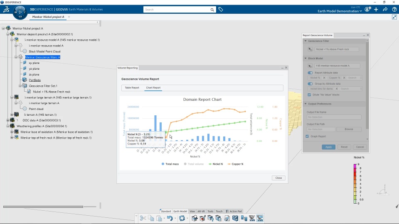399x224 pixels.
Task: Toggle Total mass series in legend
Action: click(x=170, y=164)
